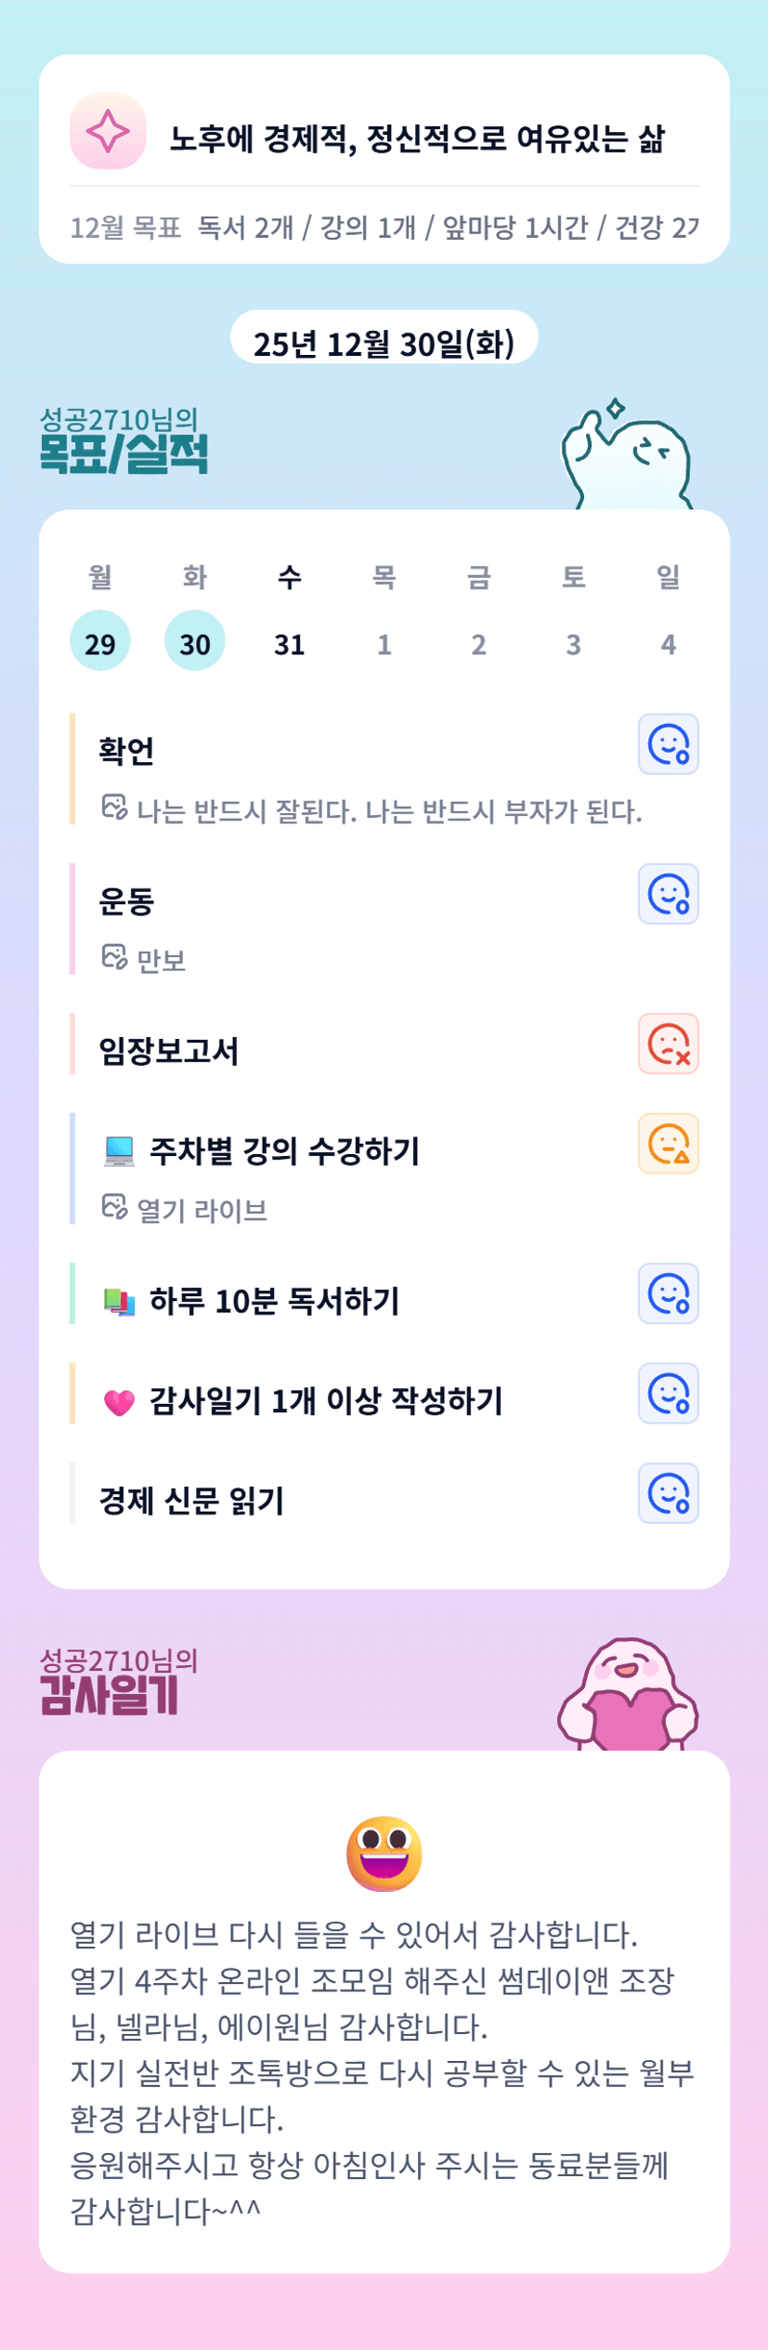Click the grinning emoji in 감사일기 card
This screenshot has width=768, height=2350.
tap(384, 1853)
